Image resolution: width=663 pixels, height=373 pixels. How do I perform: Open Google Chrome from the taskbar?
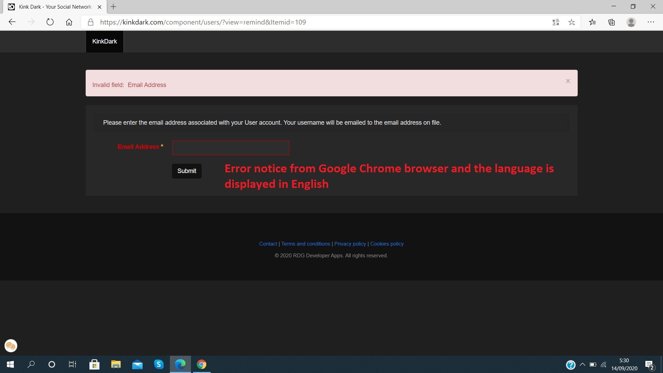[x=202, y=364]
